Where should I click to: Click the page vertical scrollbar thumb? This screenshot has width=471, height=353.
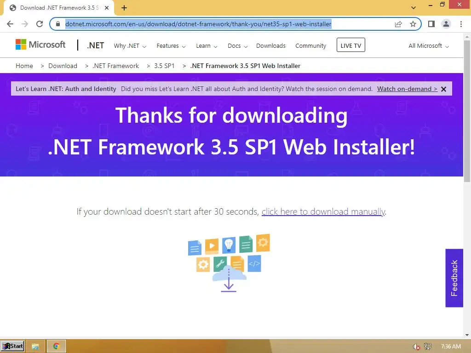click(467, 111)
